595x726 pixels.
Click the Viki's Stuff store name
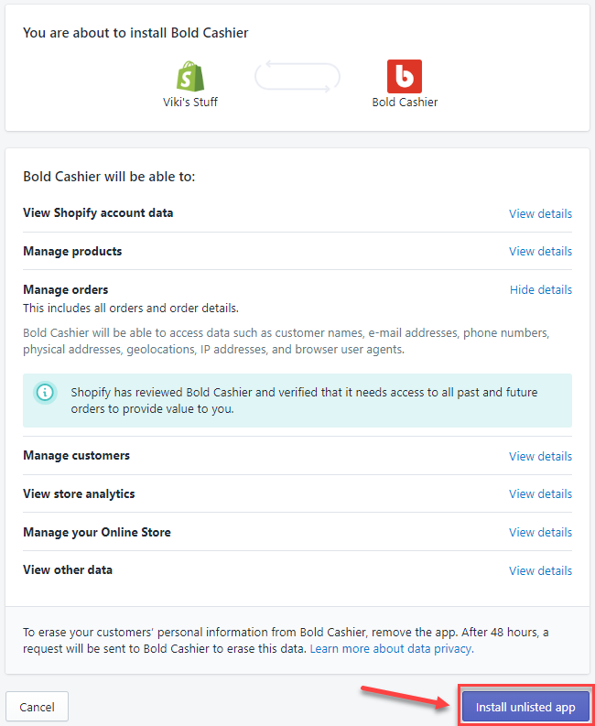point(190,102)
